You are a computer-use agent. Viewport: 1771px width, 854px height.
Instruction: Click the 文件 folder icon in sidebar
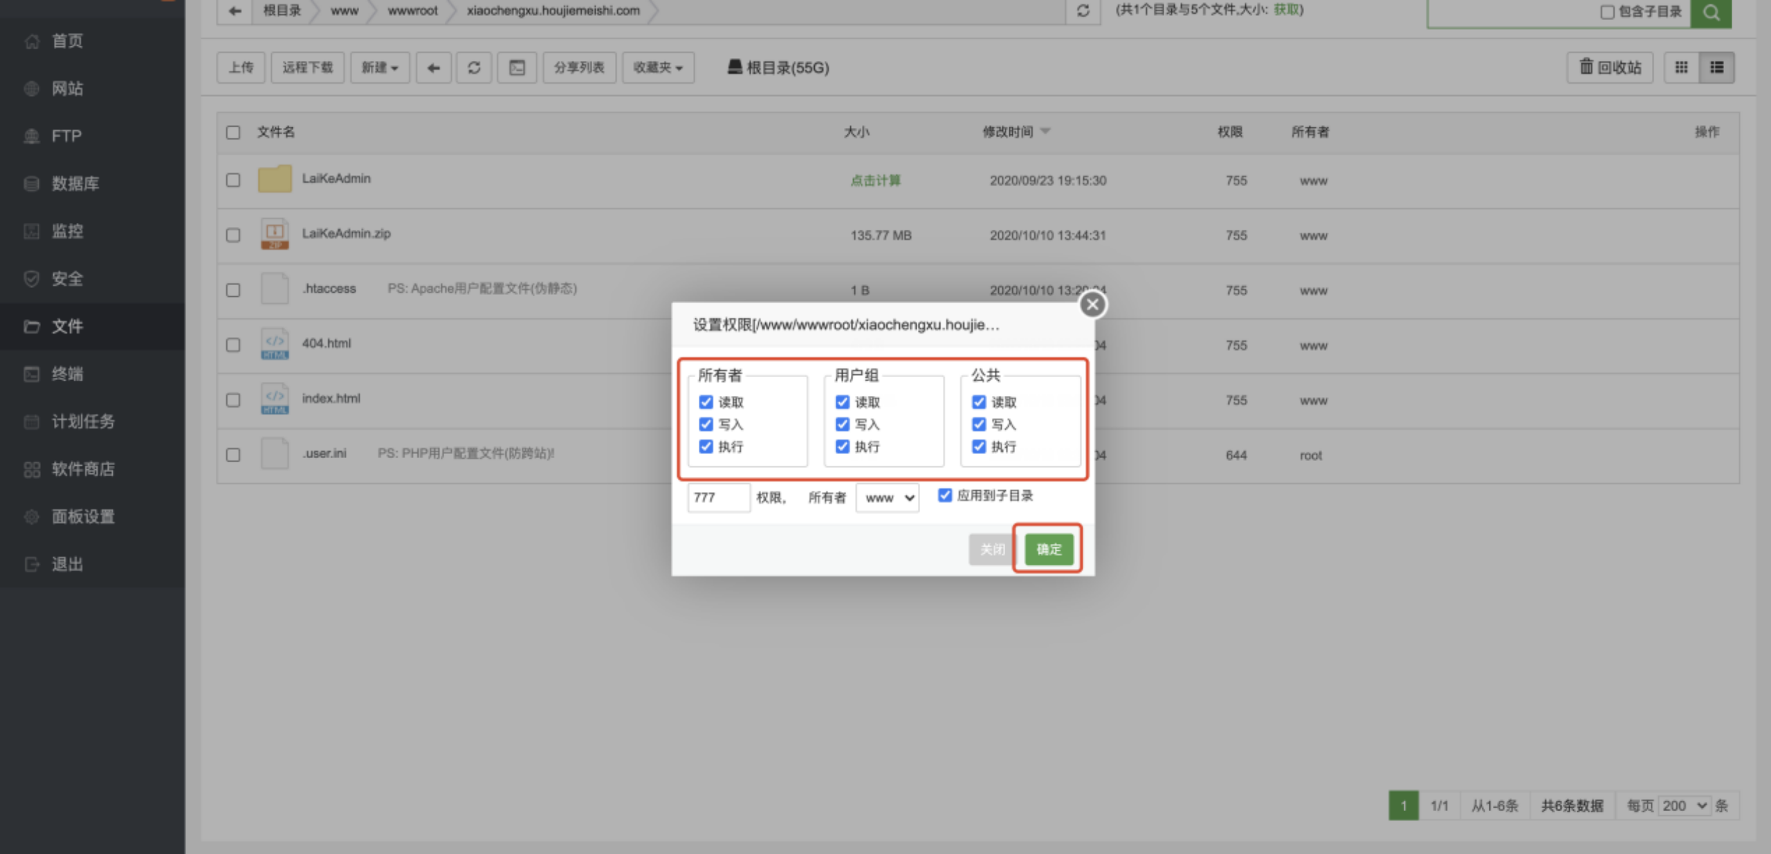[x=32, y=327]
